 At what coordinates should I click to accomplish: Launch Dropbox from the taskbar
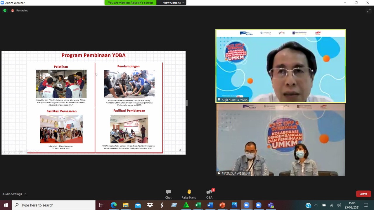pos(150,205)
